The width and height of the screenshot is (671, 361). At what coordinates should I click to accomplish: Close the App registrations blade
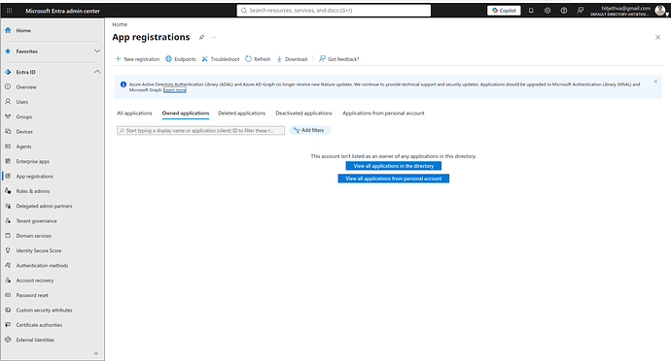657,37
